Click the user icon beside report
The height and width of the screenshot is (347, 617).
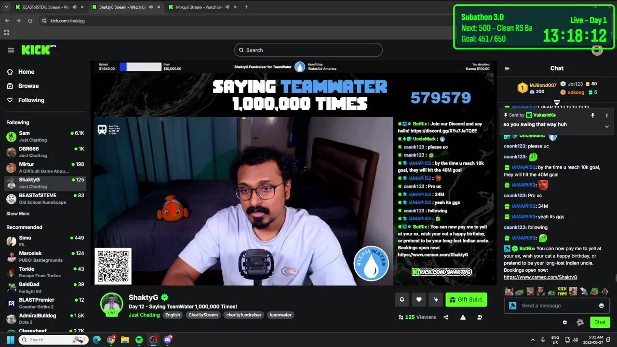click(480, 317)
